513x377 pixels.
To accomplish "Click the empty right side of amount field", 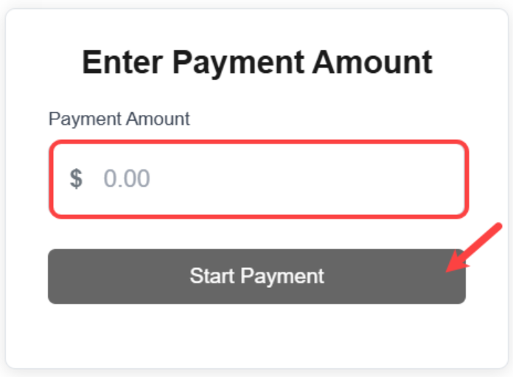I will pos(383,179).
